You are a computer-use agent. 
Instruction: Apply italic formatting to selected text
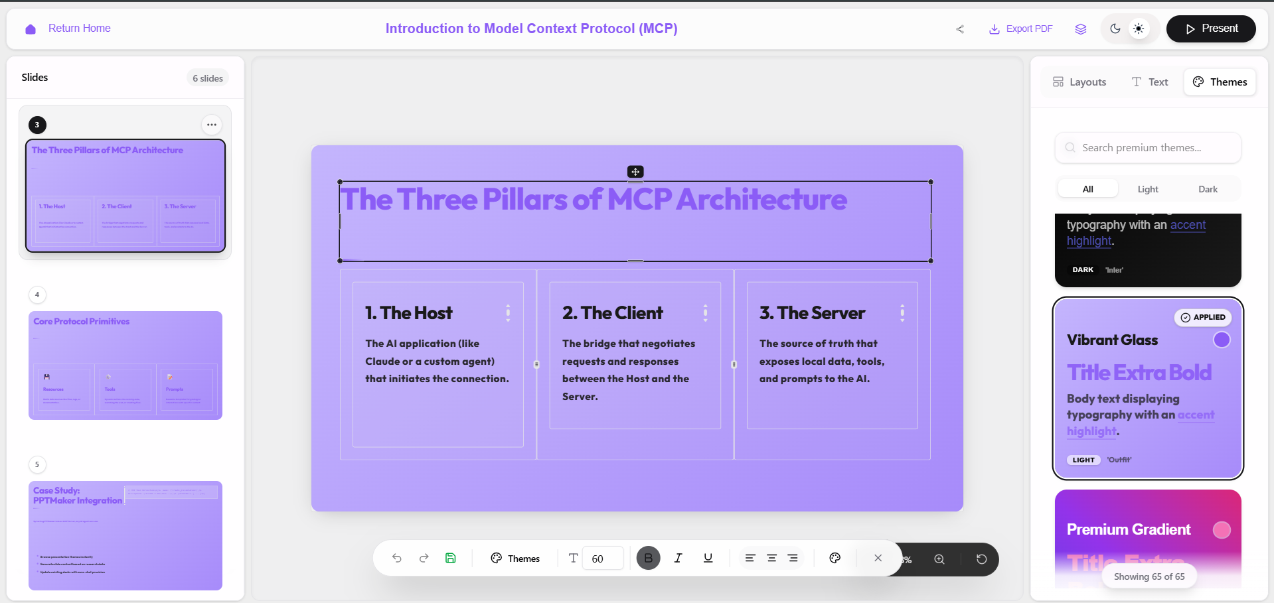678,558
